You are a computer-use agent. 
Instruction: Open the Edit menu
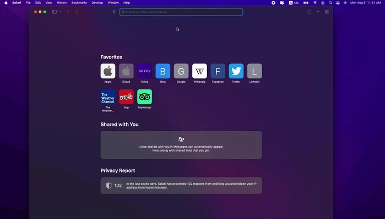pyautogui.click(x=38, y=3)
